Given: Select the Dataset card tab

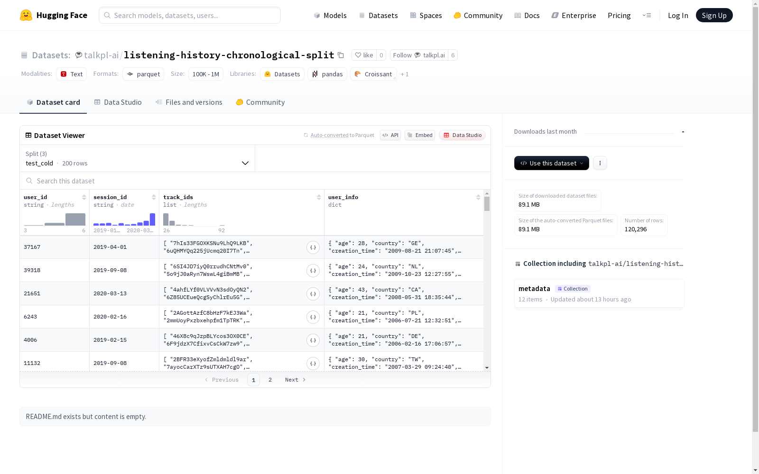Looking at the screenshot, I should click(x=53, y=102).
